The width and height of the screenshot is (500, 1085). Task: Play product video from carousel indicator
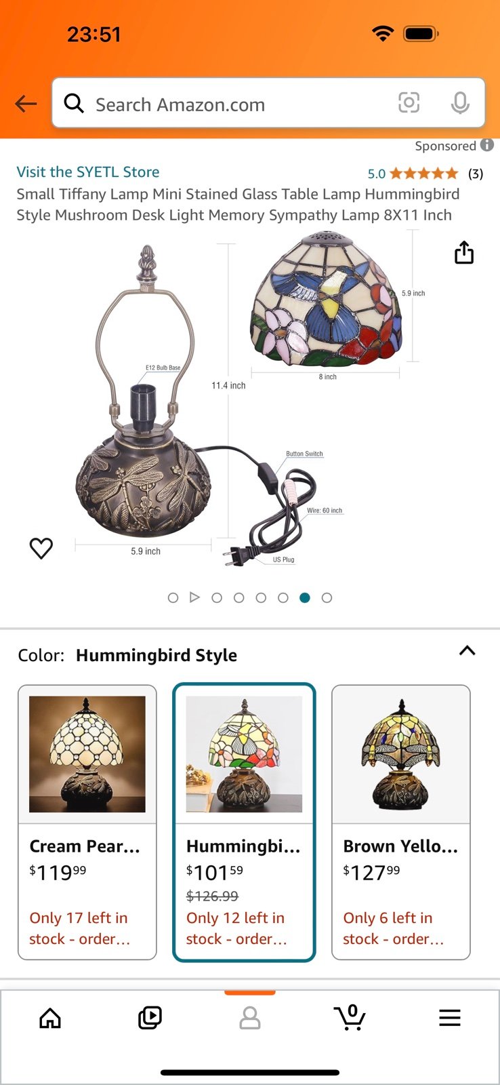[x=195, y=598]
